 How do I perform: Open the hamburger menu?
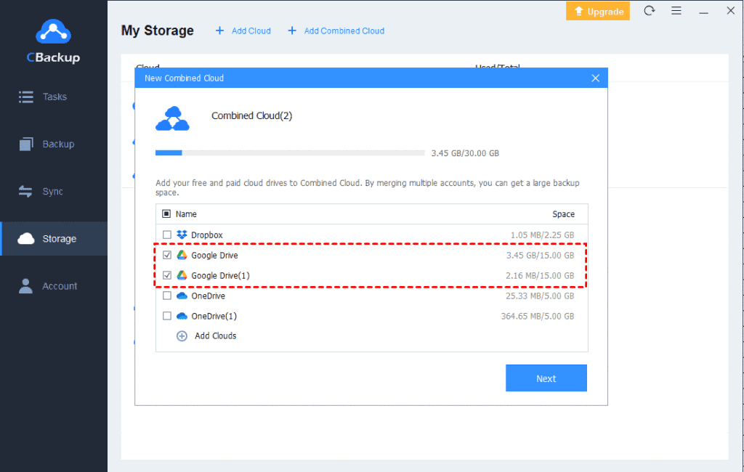[676, 11]
